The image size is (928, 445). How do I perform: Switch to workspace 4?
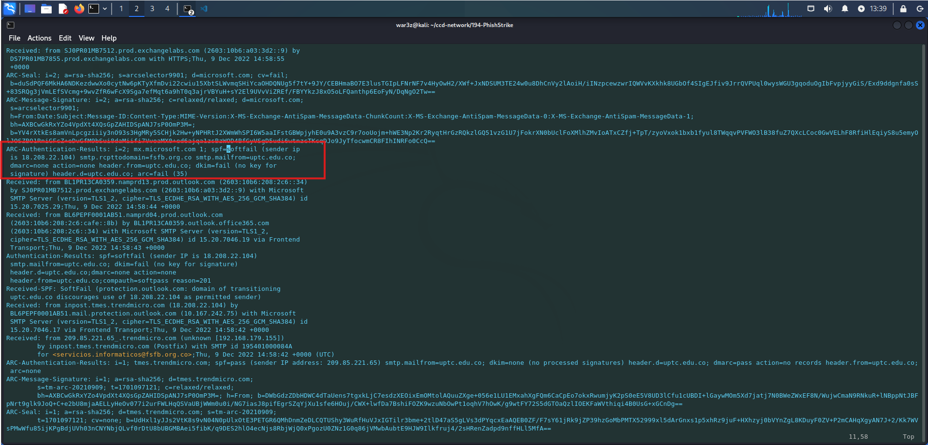pyautogui.click(x=167, y=9)
